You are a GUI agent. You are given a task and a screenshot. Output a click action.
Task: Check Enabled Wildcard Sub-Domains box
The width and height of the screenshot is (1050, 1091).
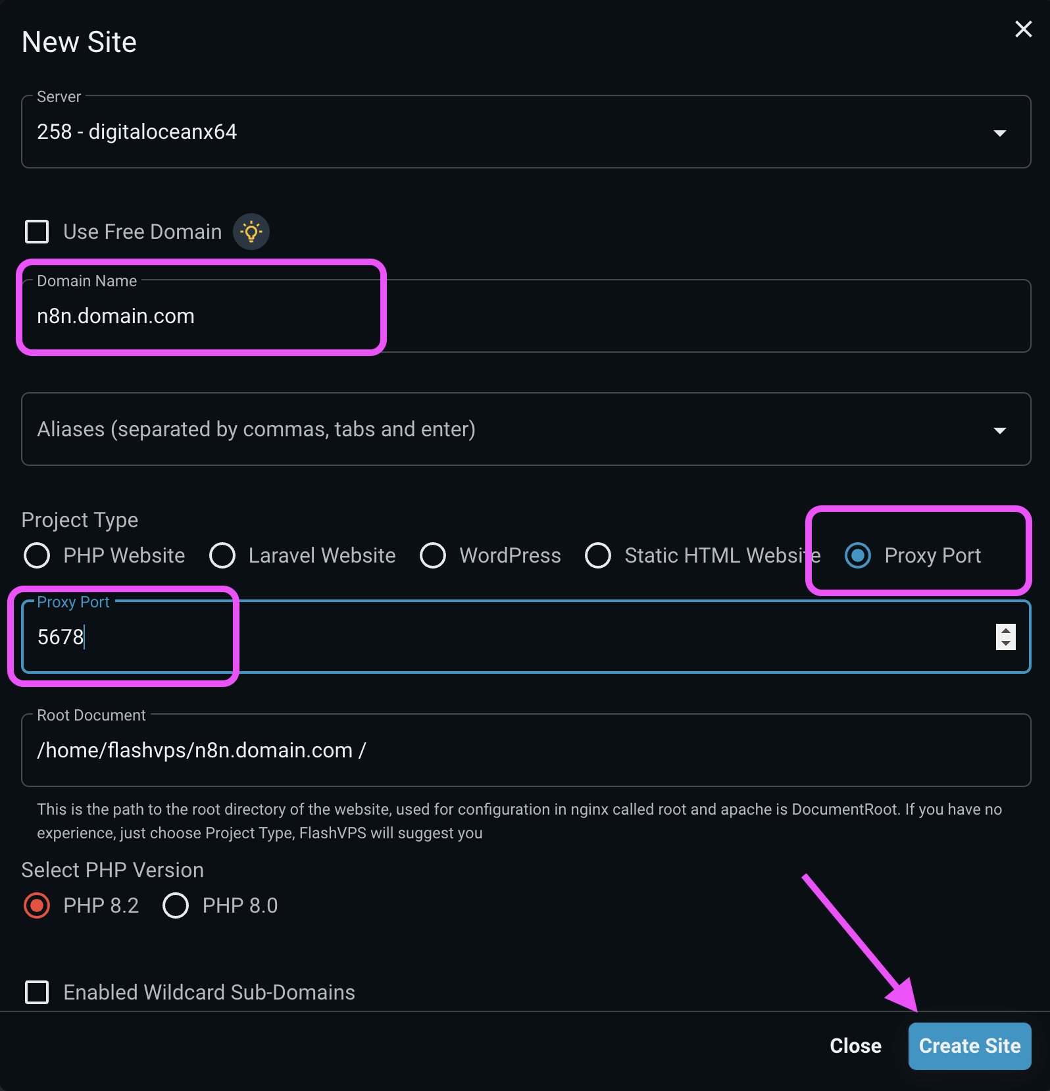point(37,992)
